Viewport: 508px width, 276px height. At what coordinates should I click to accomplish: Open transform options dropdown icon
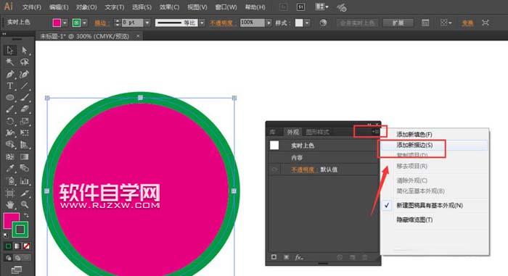pos(446,22)
